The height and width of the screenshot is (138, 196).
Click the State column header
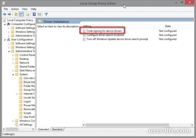coord(167,26)
